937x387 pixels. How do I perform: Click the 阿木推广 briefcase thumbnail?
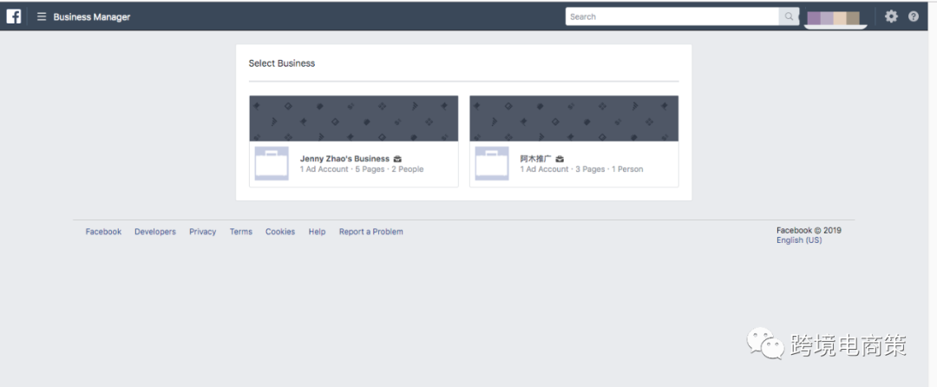pos(492,163)
